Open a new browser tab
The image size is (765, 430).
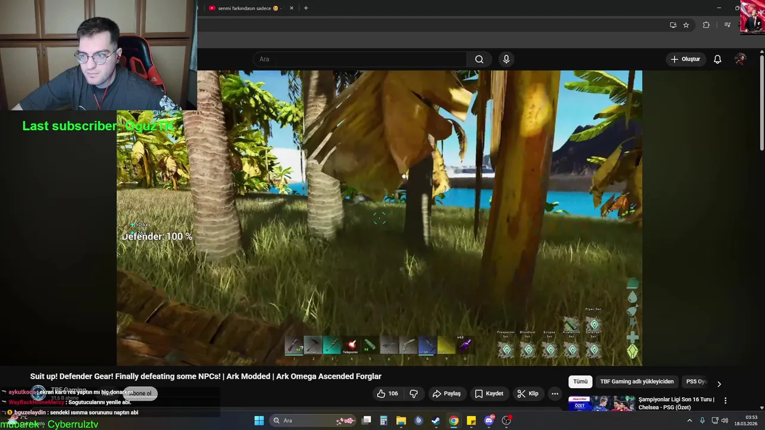coord(306,8)
